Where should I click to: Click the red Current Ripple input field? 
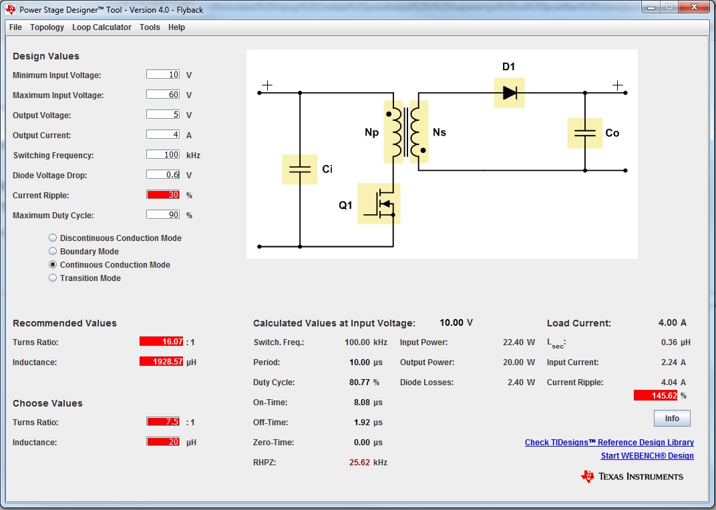163,194
